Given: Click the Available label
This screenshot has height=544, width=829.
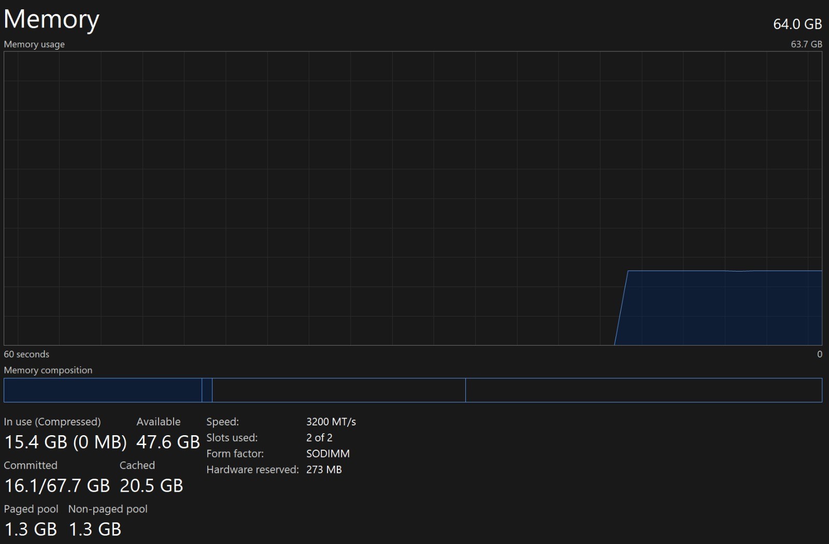Looking at the screenshot, I should [159, 422].
